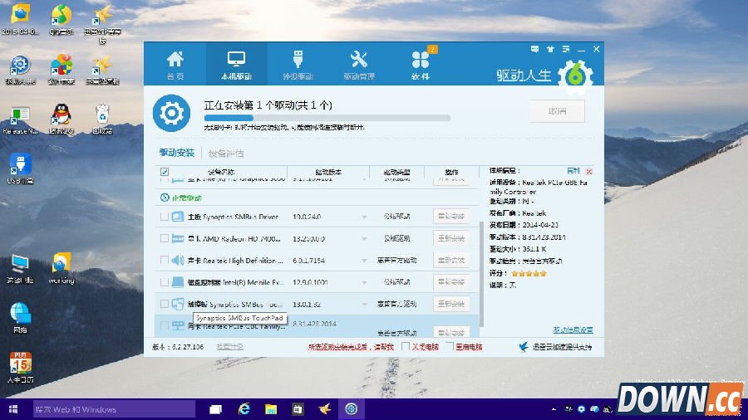748x420 pixels.
Task: Click version text 8.31.423.2014 in Realtek row
Action: pyautogui.click(x=314, y=324)
